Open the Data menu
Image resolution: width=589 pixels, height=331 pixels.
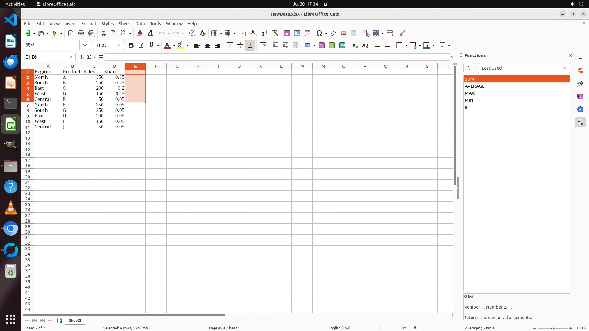140,24
